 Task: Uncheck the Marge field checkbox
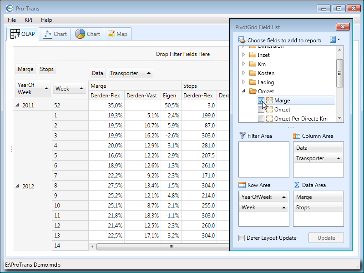click(261, 101)
